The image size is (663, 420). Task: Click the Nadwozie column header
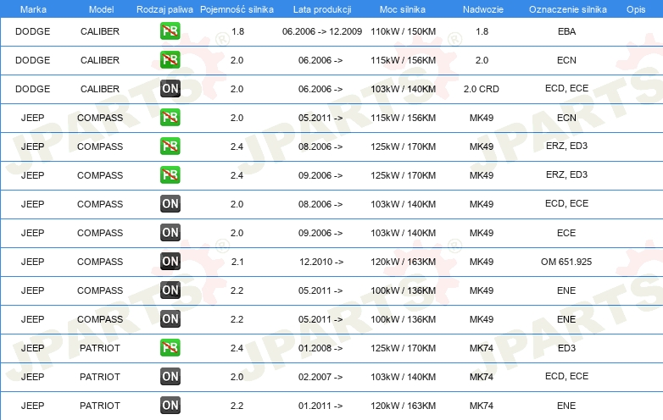pyautogui.click(x=483, y=9)
